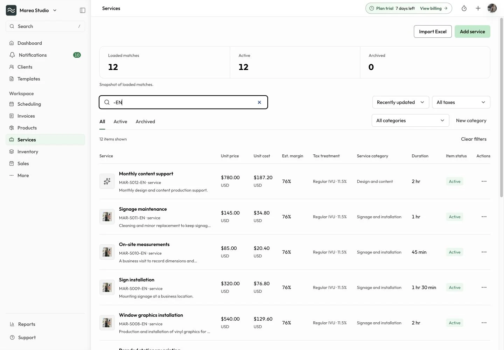Expand the Marea Studio workspace switcher chevron
This screenshot has width=504, height=350.
coord(55,10)
